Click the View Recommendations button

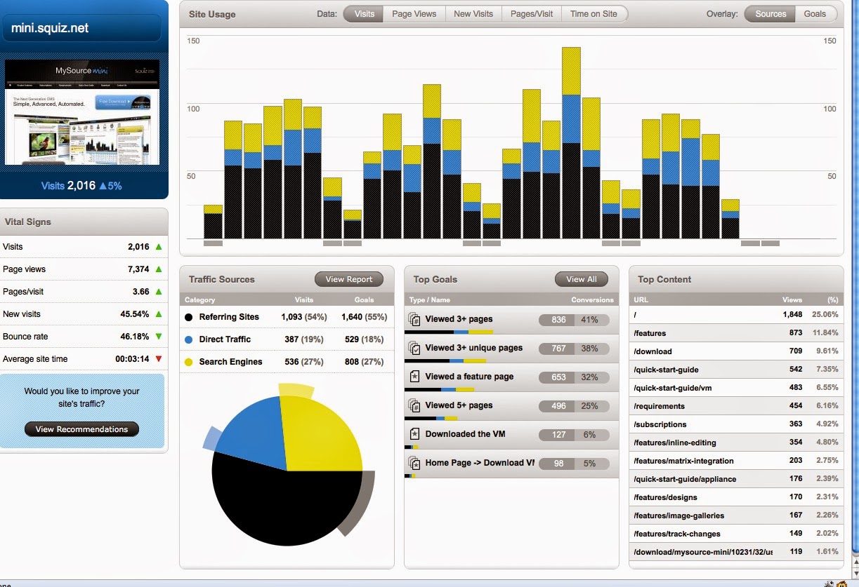[x=81, y=429]
